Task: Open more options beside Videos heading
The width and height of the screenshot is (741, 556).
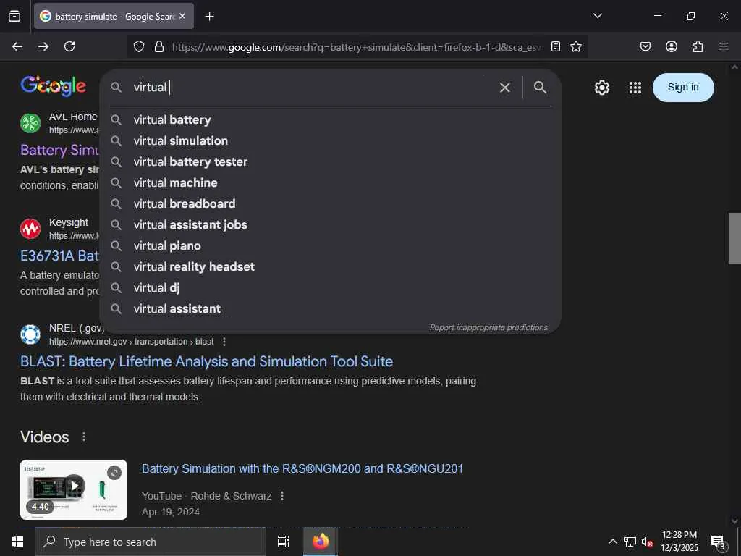Action: 84,437
